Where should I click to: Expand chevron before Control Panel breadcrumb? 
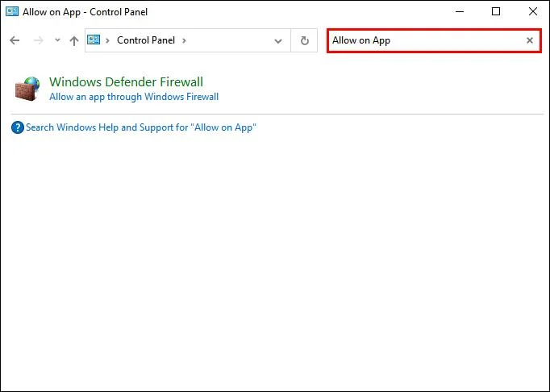tap(108, 40)
